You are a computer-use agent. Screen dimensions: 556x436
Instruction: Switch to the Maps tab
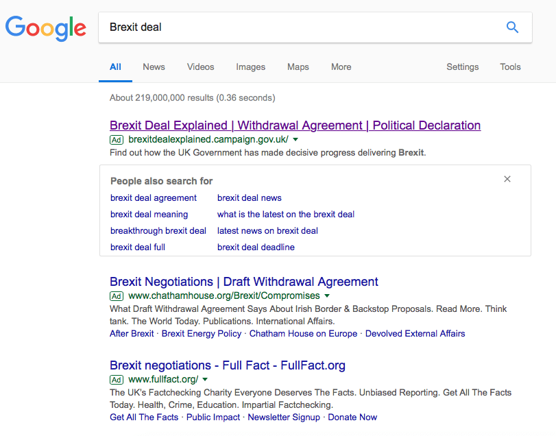tap(298, 67)
